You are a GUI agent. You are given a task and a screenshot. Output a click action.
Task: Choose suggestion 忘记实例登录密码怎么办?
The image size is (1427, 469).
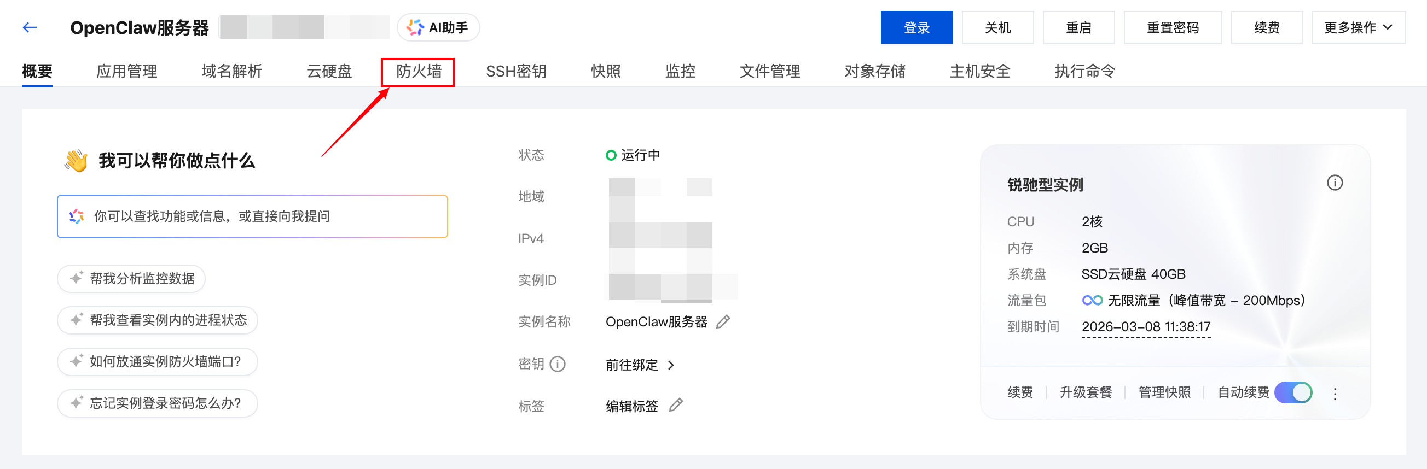click(158, 403)
